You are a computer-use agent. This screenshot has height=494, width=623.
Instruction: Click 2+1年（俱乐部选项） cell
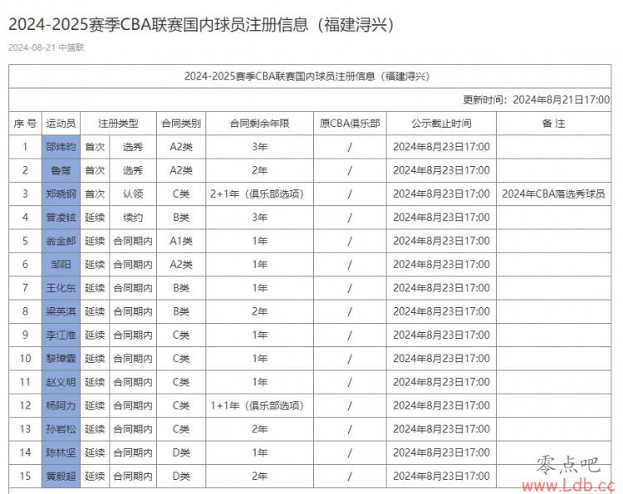258,193
